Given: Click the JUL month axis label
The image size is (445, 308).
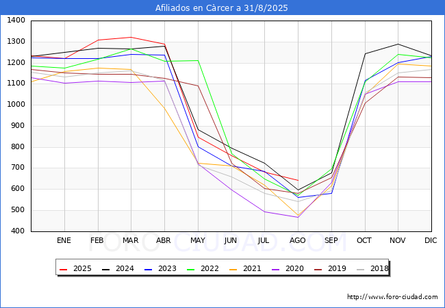Looking at the screenshot, I should (x=264, y=240).
